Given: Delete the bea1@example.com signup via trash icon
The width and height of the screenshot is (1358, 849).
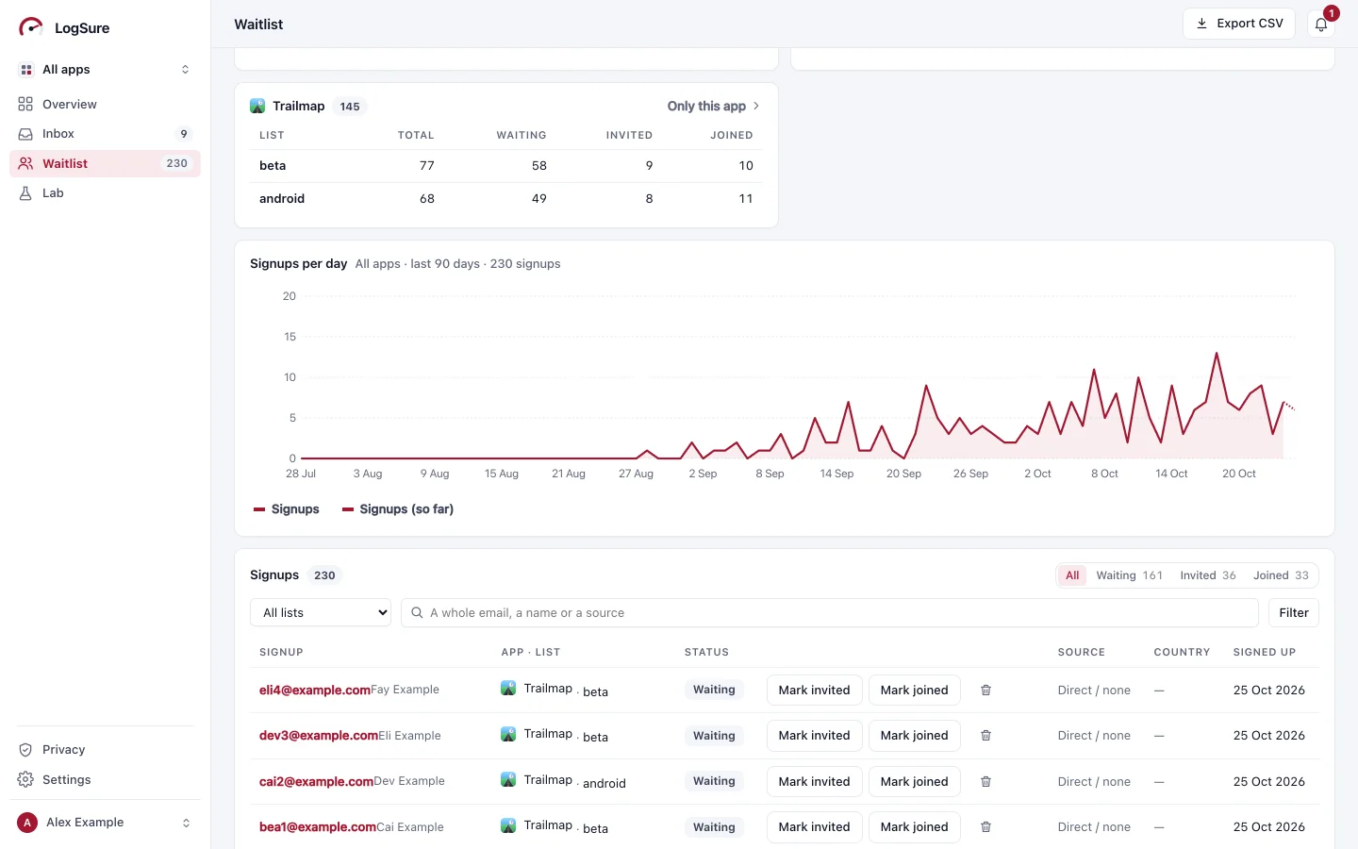Looking at the screenshot, I should pyautogui.click(x=985, y=827).
